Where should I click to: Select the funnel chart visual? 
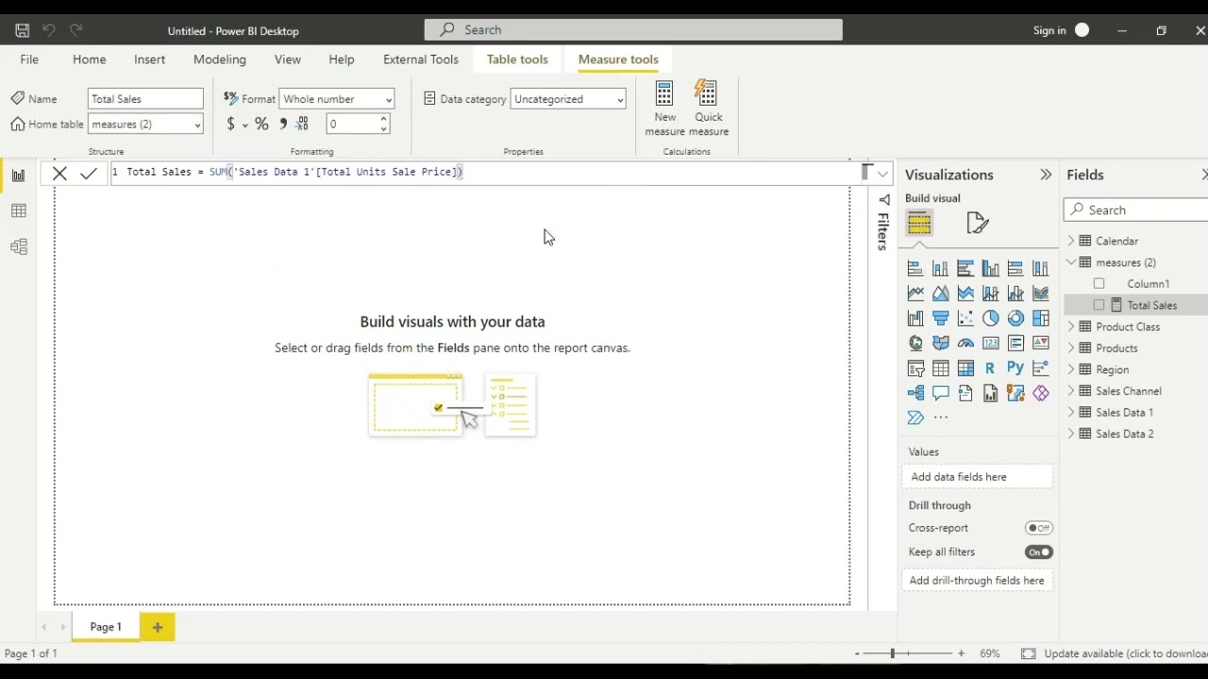tap(941, 318)
